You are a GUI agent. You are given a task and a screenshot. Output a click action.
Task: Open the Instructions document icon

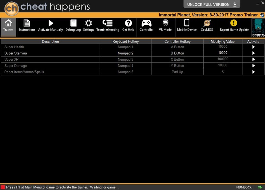coord(27,23)
